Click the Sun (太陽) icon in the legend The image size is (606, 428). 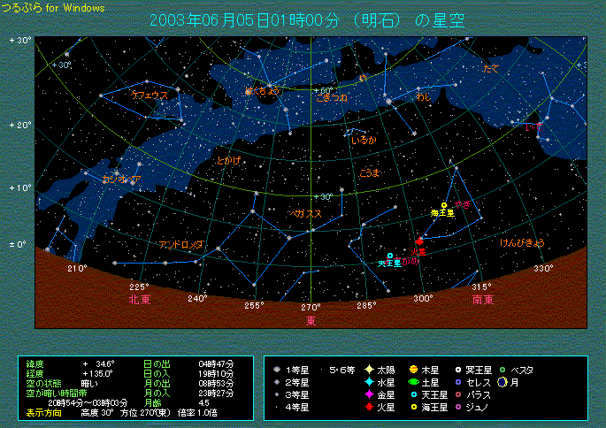tap(368, 370)
